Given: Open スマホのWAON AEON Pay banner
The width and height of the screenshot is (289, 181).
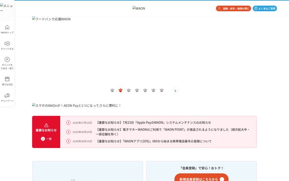Looking at the screenshot, I should coord(77,105).
